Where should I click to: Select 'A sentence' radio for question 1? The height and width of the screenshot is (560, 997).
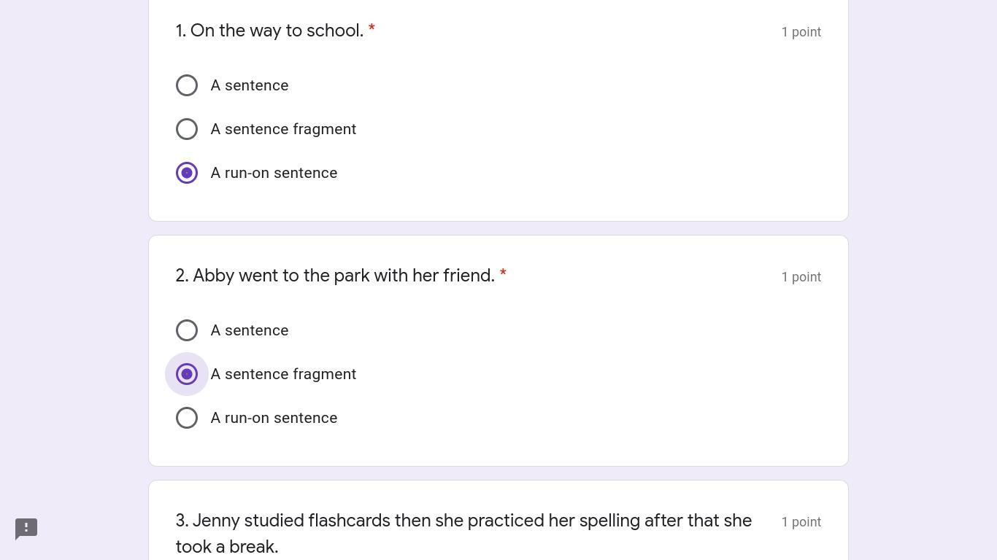[187, 85]
